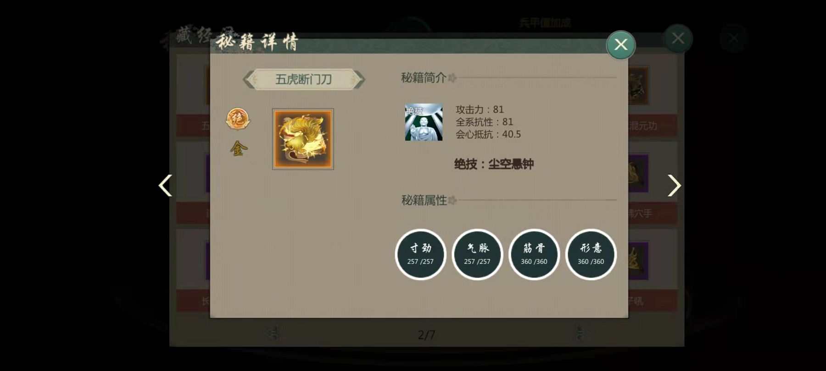Click left arrow on name banner
Image resolution: width=826 pixels, height=371 pixels.
(x=249, y=79)
